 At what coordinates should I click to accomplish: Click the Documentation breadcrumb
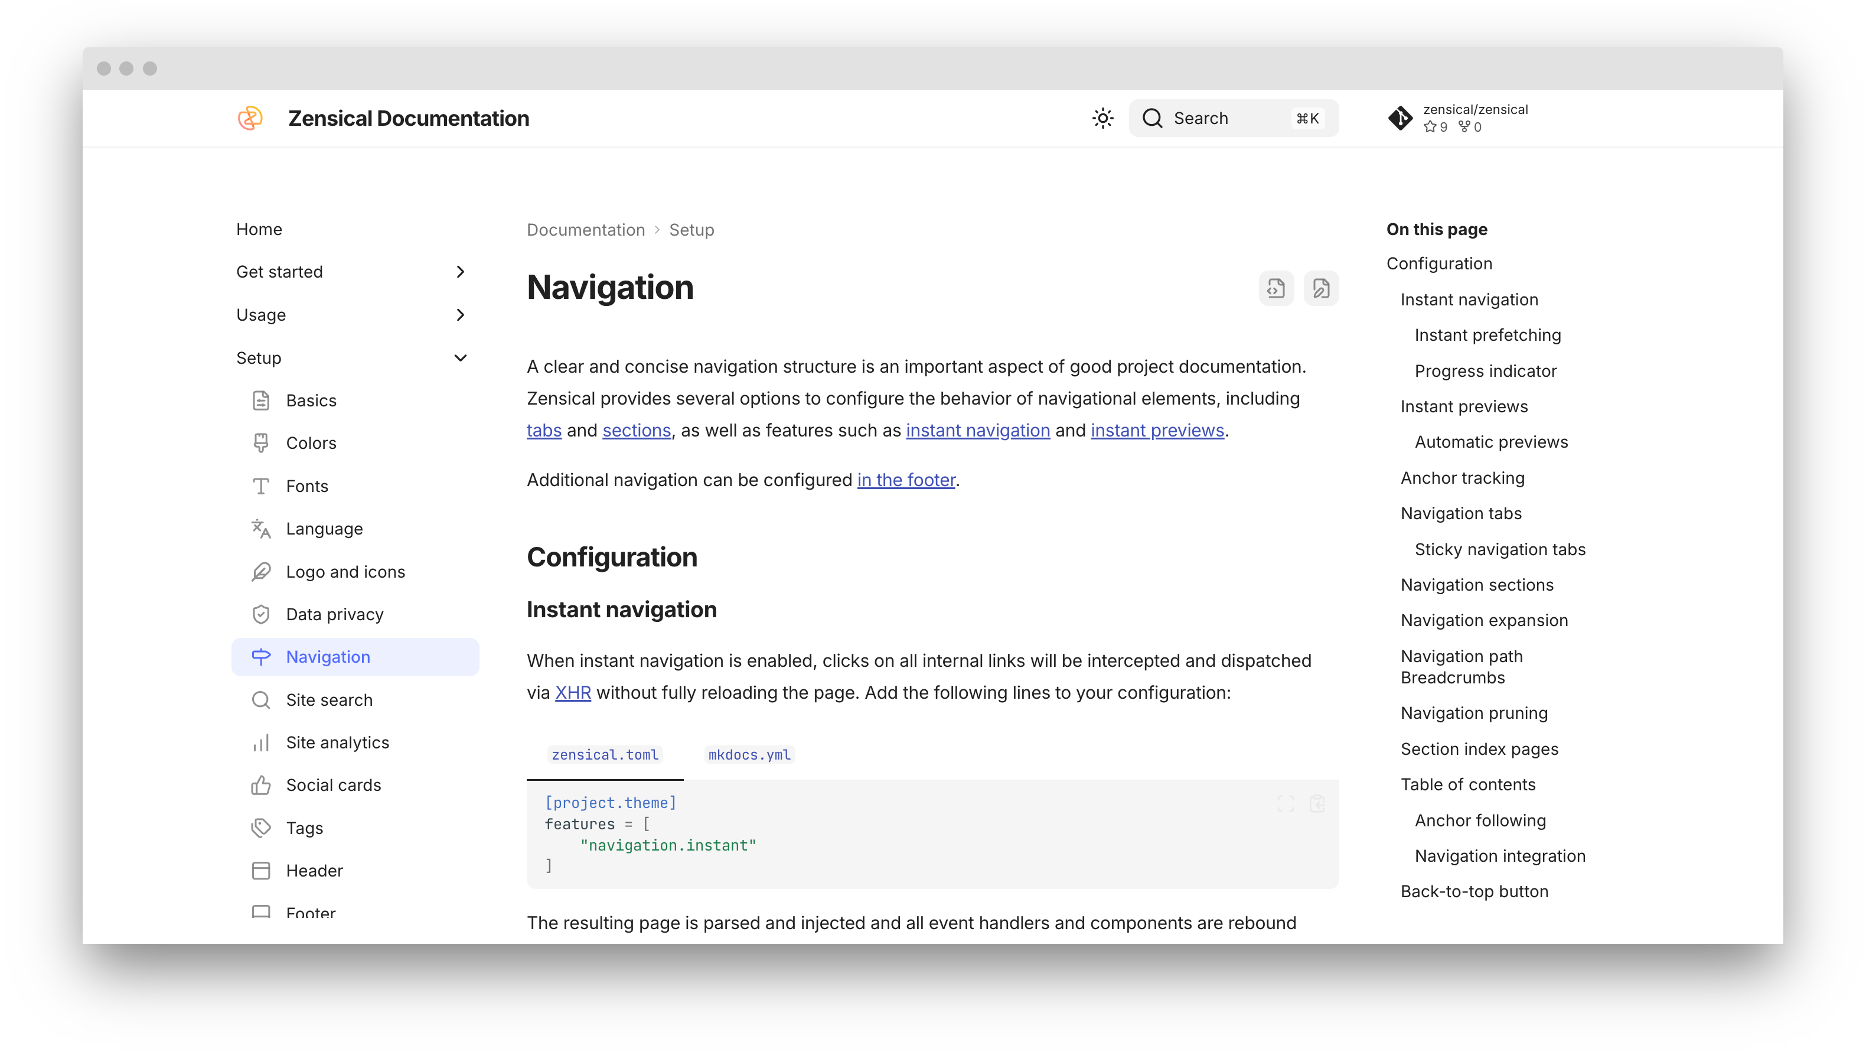[586, 230]
